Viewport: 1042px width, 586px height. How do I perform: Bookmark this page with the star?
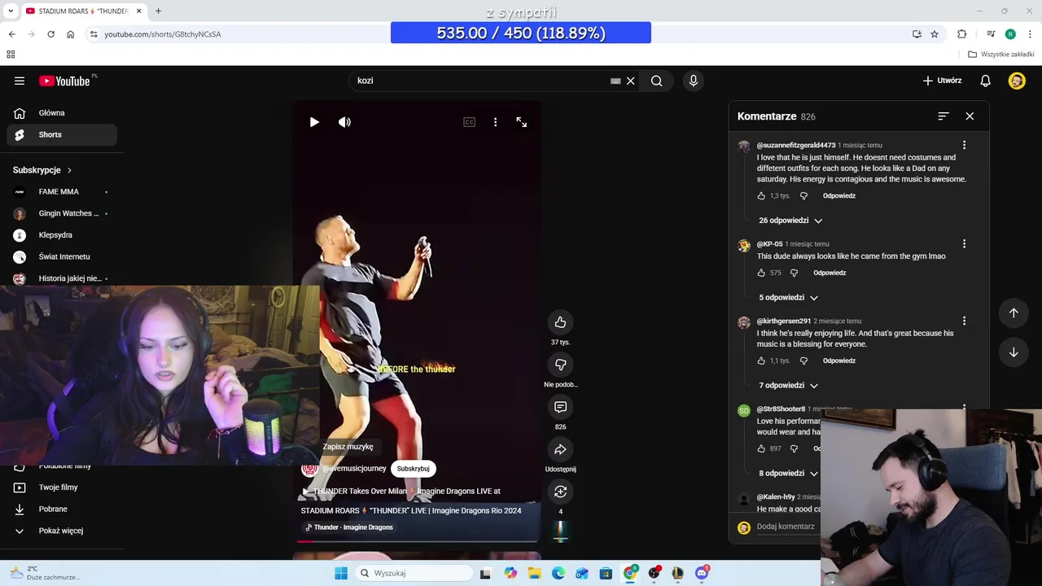coord(935,34)
